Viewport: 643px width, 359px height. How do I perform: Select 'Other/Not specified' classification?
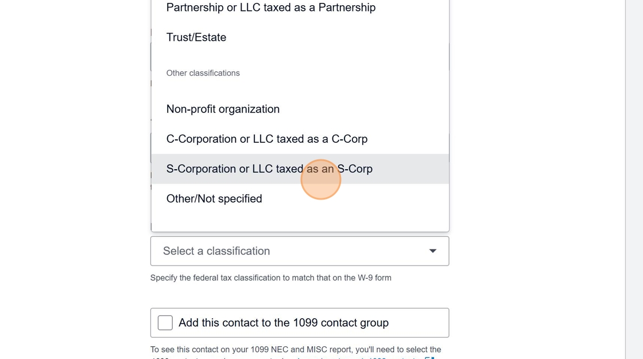click(x=214, y=198)
